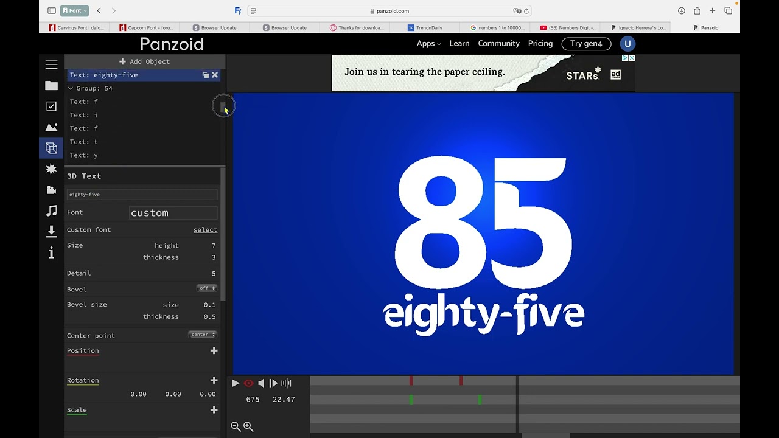Open the Center point dropdown

point(203,335)
